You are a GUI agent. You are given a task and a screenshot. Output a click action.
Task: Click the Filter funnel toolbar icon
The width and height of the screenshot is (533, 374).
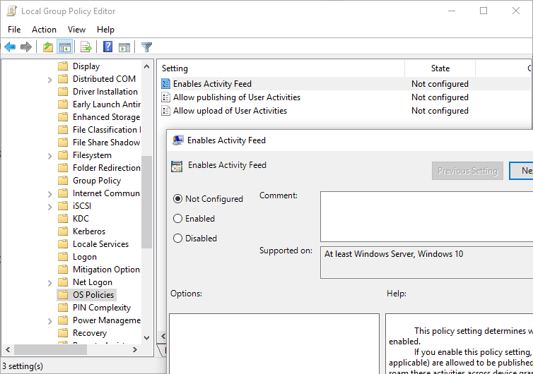click(x=146, y=47)
